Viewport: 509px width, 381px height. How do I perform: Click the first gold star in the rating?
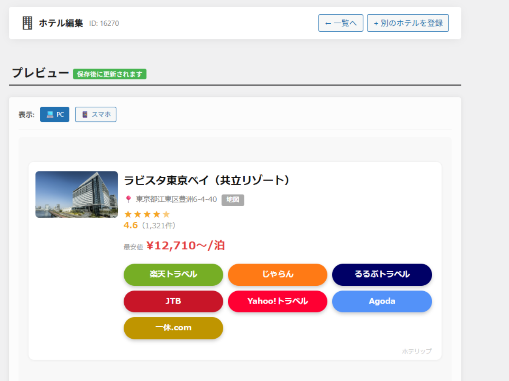coord(129,214)
